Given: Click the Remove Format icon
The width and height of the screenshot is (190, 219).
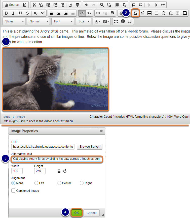Looking at the screenshot, I should (x=124, y=5).
